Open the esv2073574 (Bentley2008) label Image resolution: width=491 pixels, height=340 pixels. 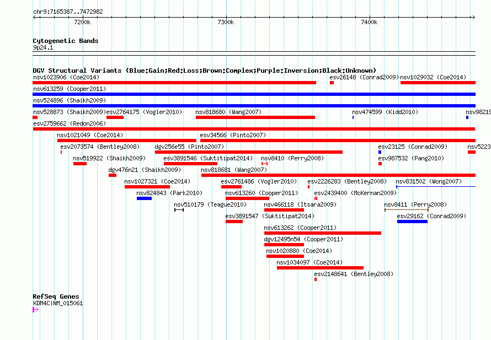100,147
